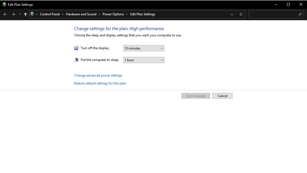The width and height of the screenshot is (307, 173).
Task: Select Hardware and Sound in the address bar
Action: click(x=81, y=14)
